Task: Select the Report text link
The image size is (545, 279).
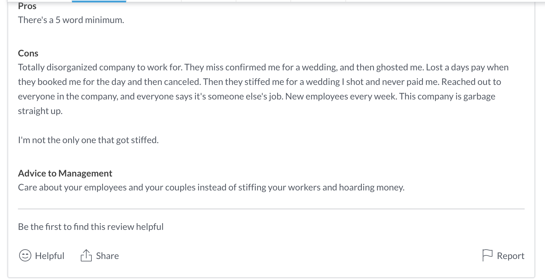Action: pyautogui.click(x=511, y=256)
